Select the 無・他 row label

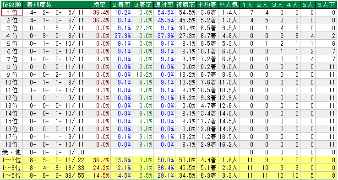[11, 152]
